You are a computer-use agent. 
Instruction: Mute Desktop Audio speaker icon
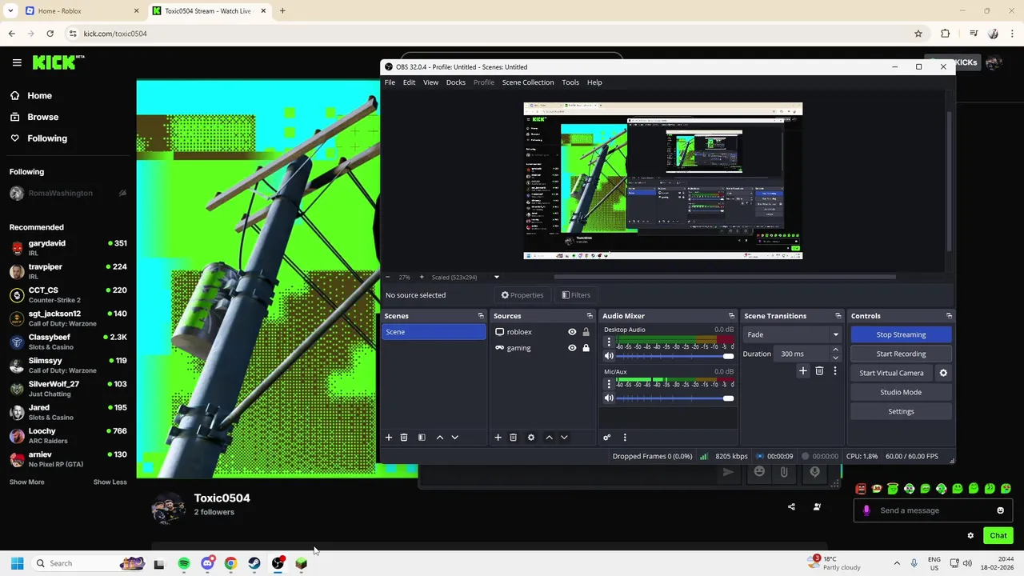[x=609, y=356]
